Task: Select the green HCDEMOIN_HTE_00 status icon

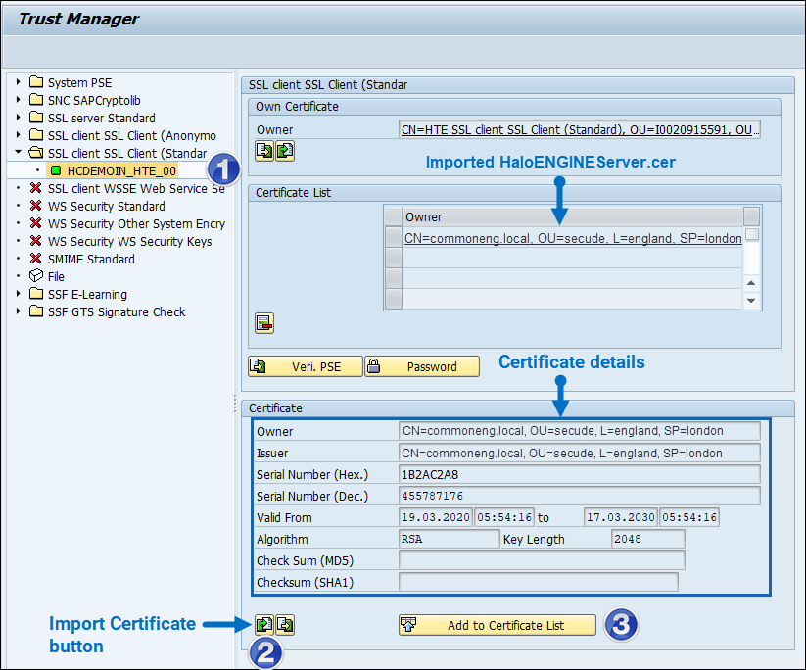Action: [56, 170]
